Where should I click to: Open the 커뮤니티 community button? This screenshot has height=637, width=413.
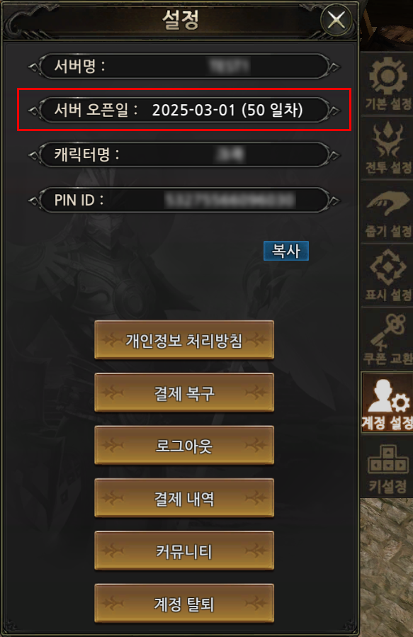[184, 551]
